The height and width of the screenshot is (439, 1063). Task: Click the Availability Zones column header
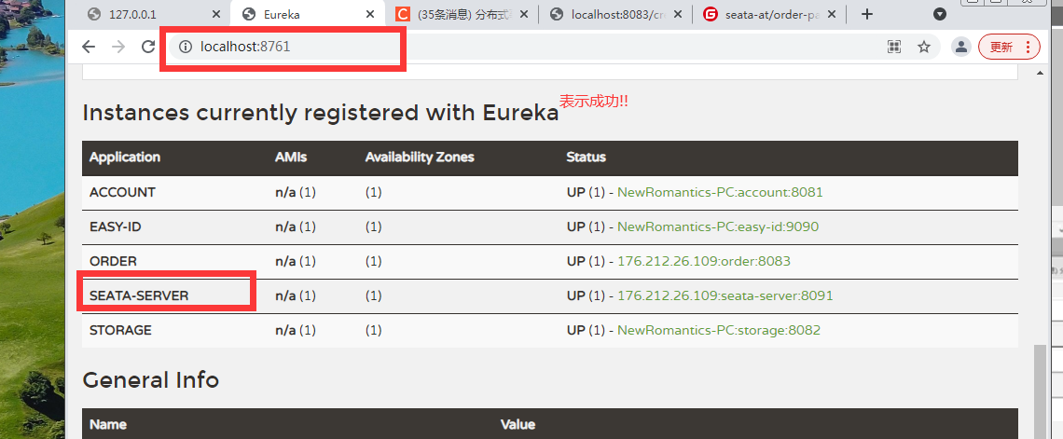(420, 158)
